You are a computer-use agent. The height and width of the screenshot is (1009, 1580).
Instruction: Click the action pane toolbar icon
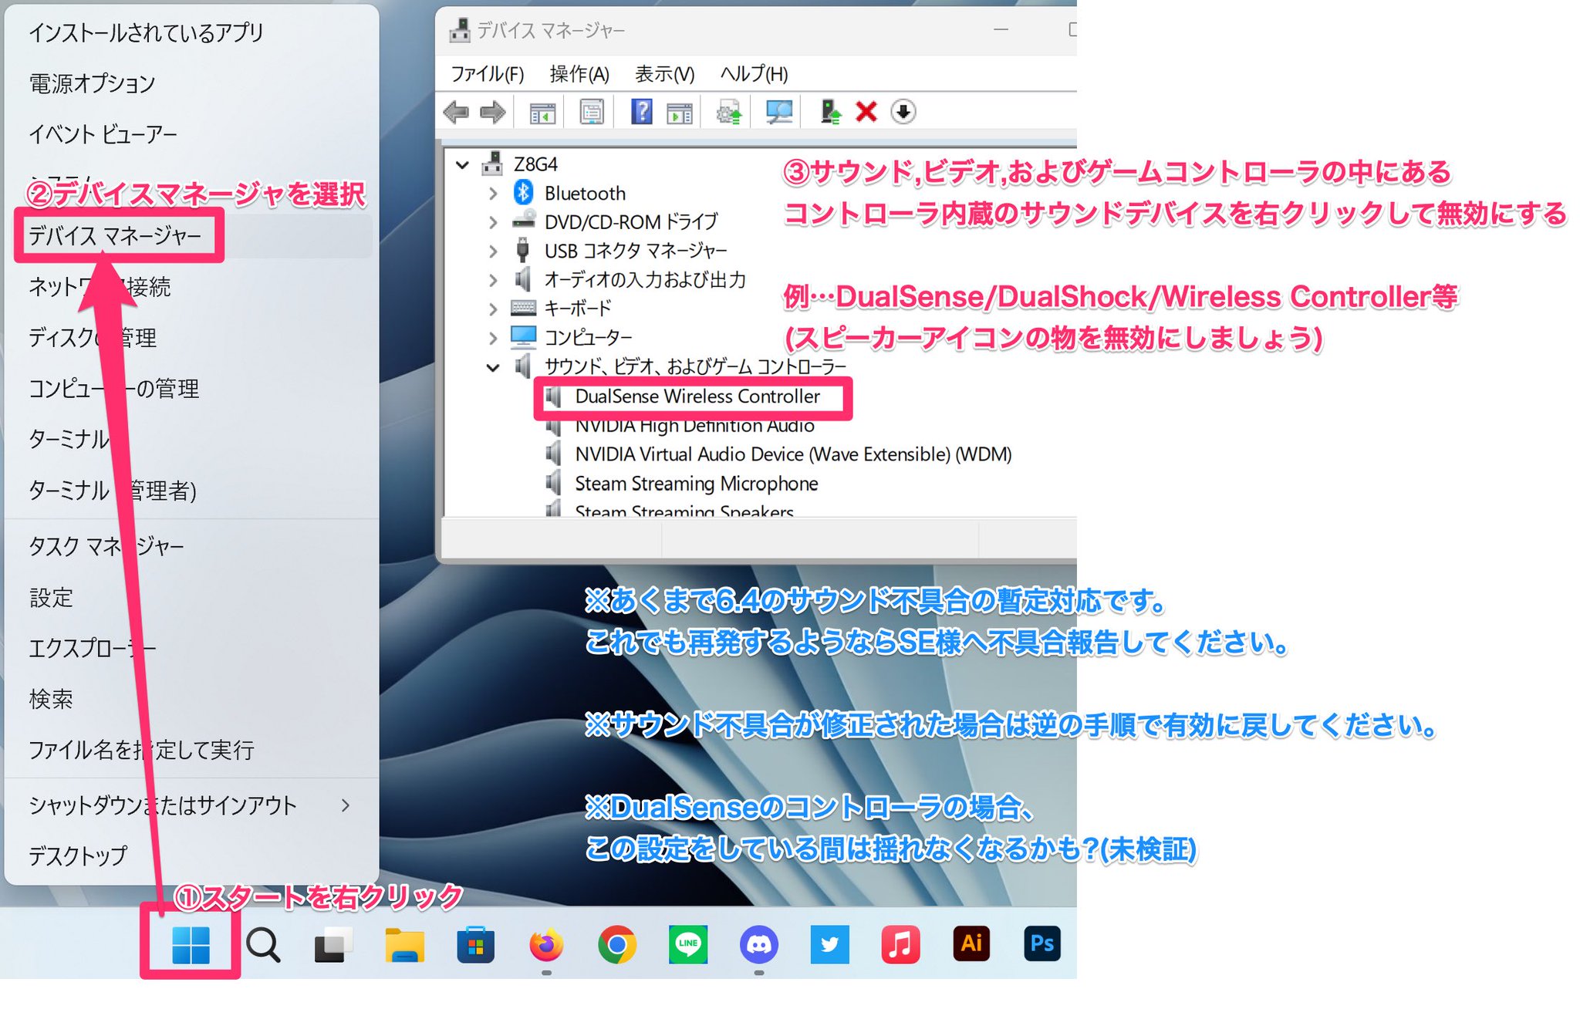click(x=680, y=113)
